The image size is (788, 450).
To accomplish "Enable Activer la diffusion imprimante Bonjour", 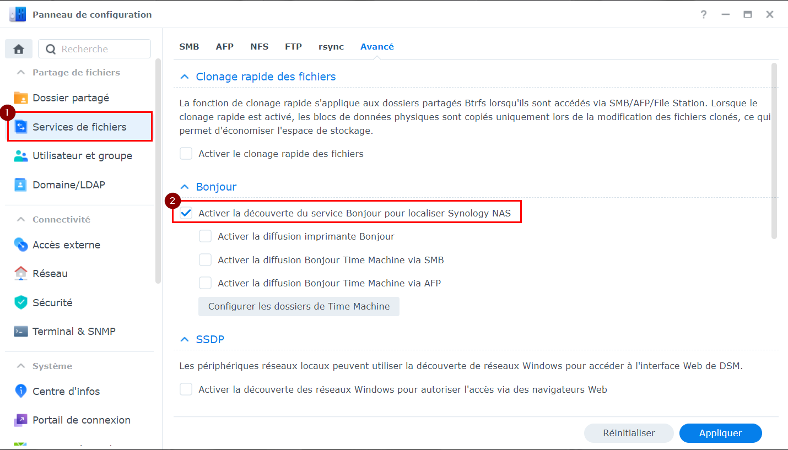I will [206, 236].
